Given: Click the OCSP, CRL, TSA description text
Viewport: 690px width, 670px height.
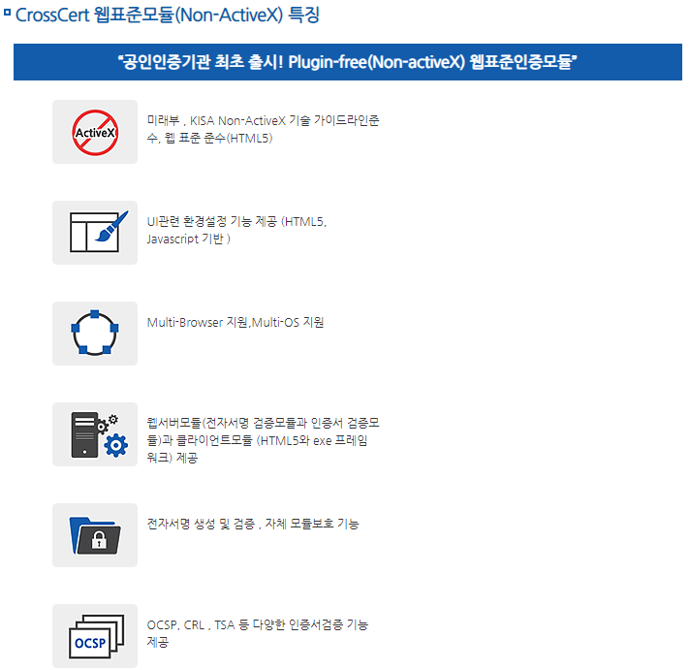Looking at the screenshot, I should 258,633.
